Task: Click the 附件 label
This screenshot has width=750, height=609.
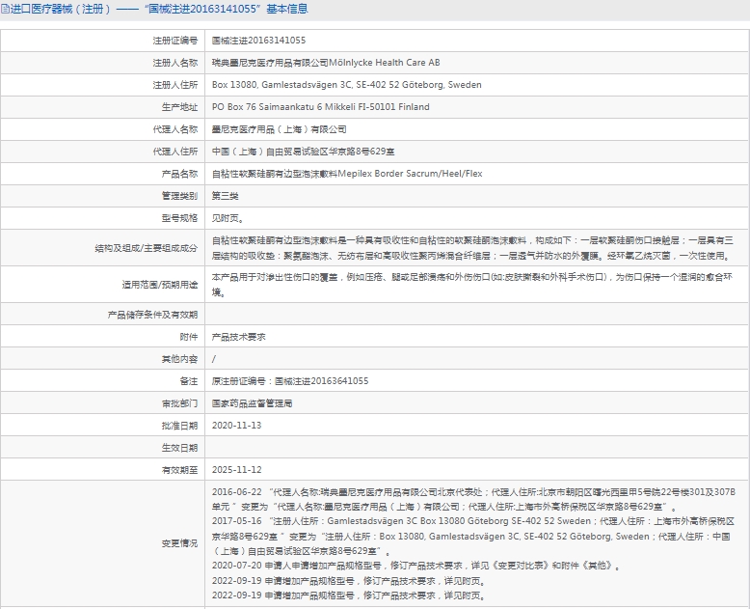Action: pyautogui.click(x=188, y=337)
